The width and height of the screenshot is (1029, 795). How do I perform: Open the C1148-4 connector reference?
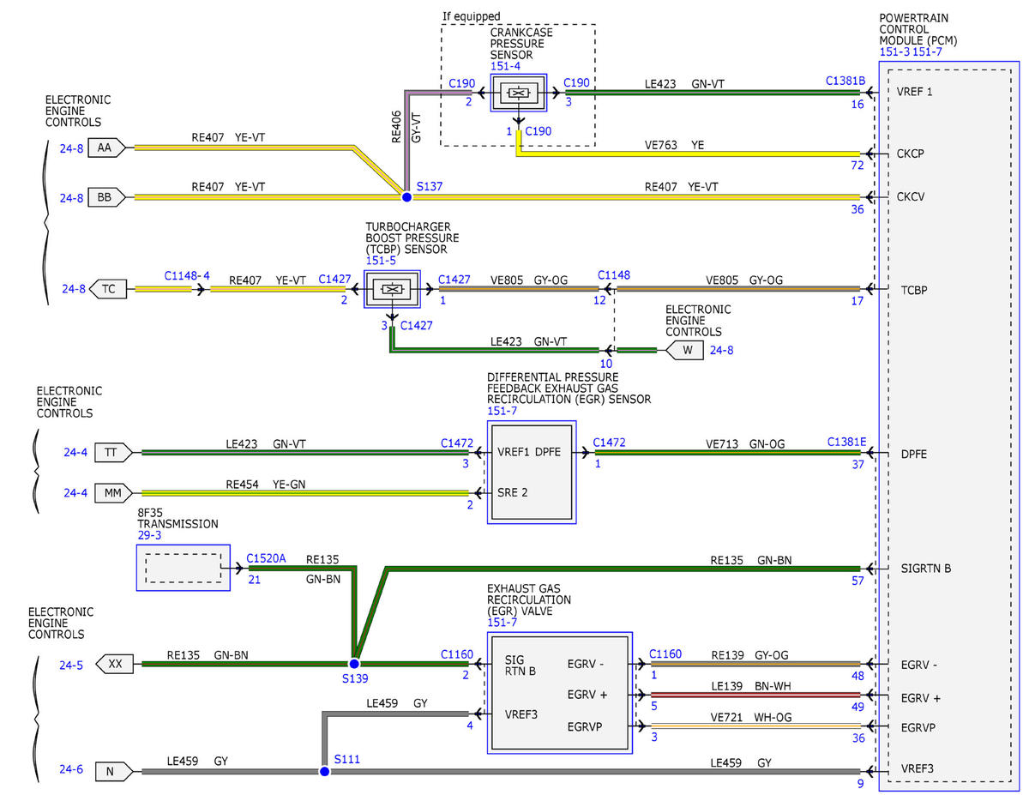point(187,277)
